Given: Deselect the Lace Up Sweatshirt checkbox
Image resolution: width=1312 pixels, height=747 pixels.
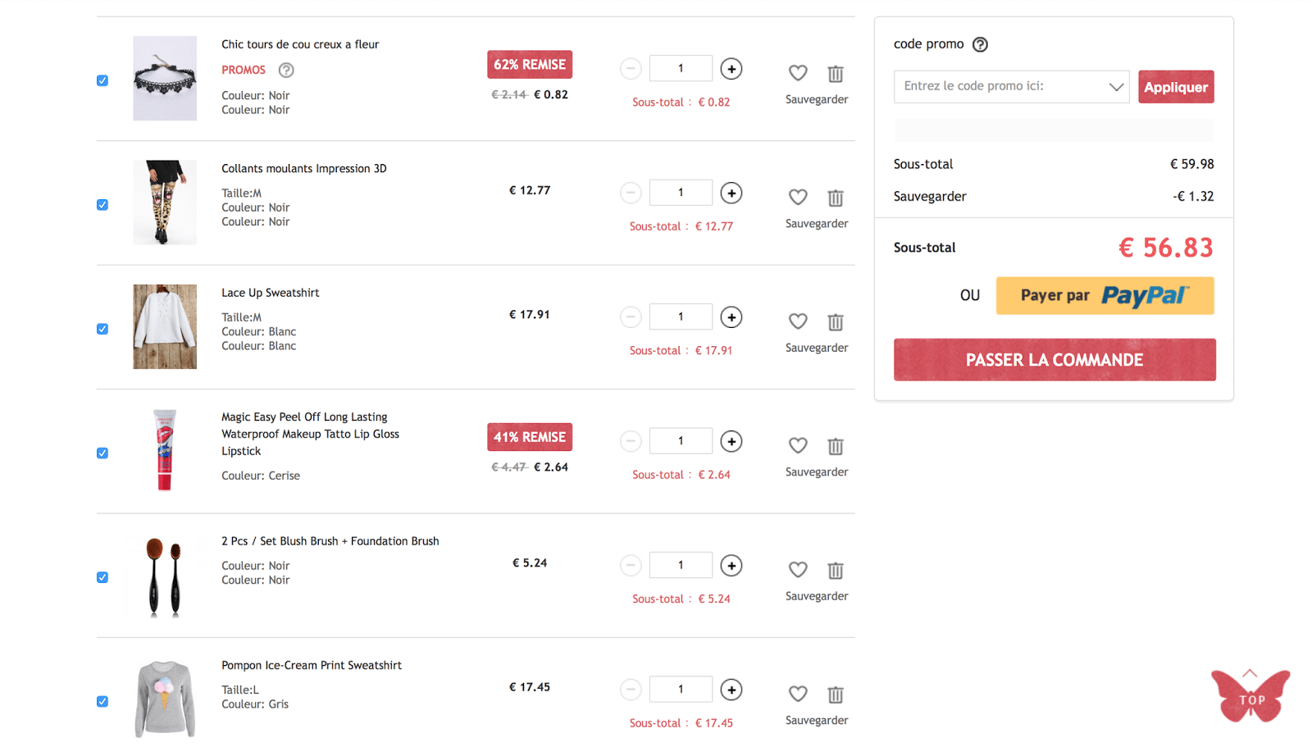Looking at the screenshot, I should point(102,329).
